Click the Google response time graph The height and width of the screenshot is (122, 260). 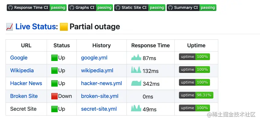coord(136,57)
